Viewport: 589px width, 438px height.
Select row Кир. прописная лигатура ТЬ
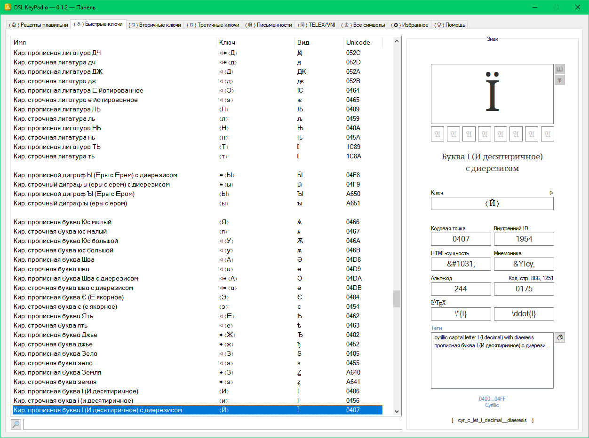click(197, 147)
